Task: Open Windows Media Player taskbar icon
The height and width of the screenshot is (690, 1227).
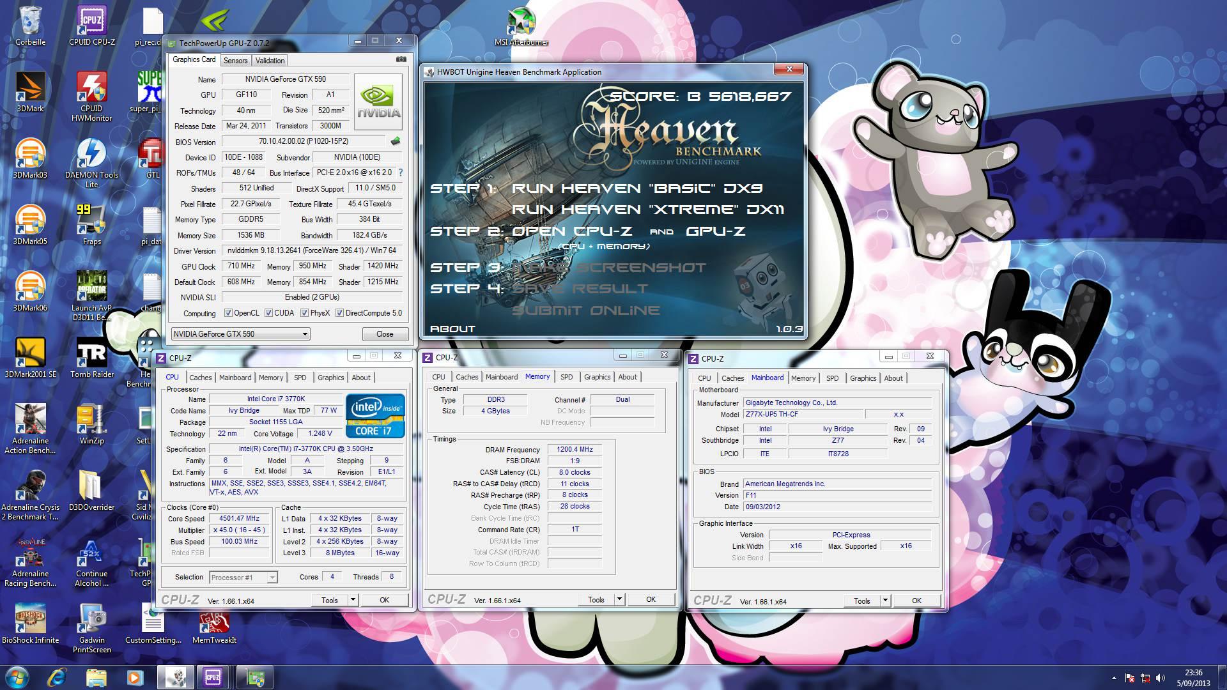Action: (134, 677)
